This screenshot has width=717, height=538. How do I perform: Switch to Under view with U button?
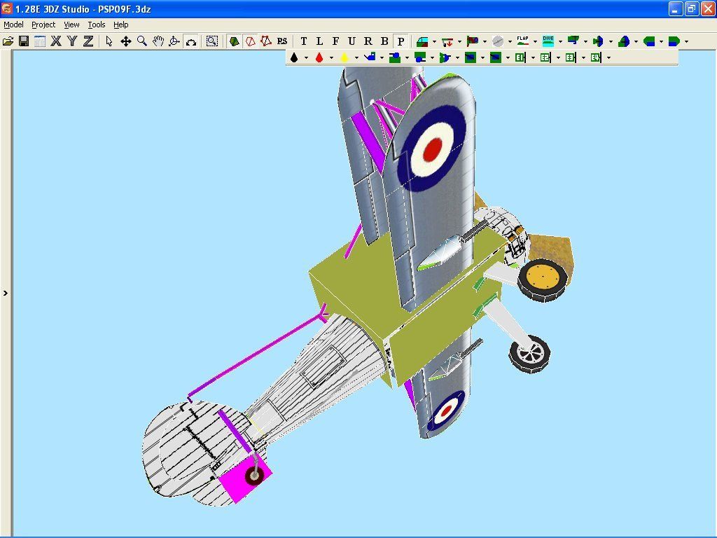click(x=351, y=41)
